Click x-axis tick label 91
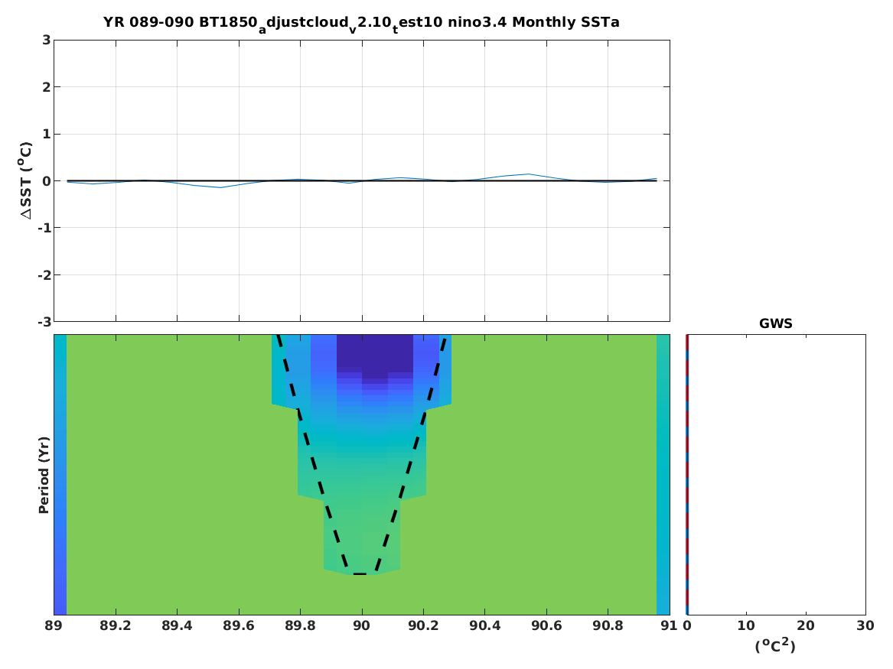 coord(670,625)
